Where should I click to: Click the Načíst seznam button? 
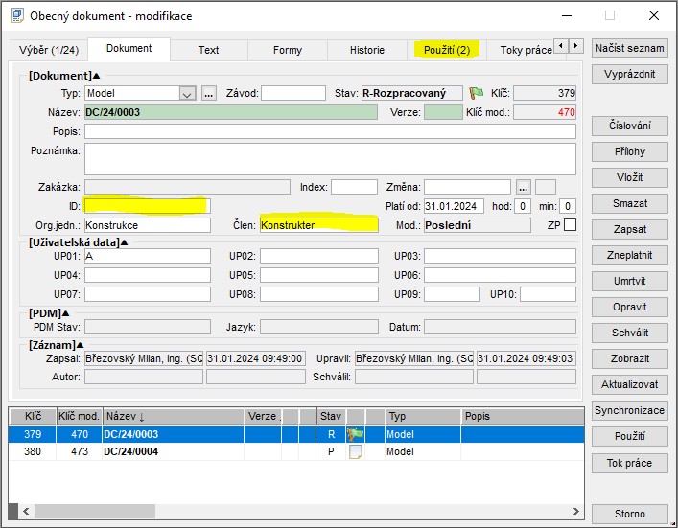[x=629, y=49]
